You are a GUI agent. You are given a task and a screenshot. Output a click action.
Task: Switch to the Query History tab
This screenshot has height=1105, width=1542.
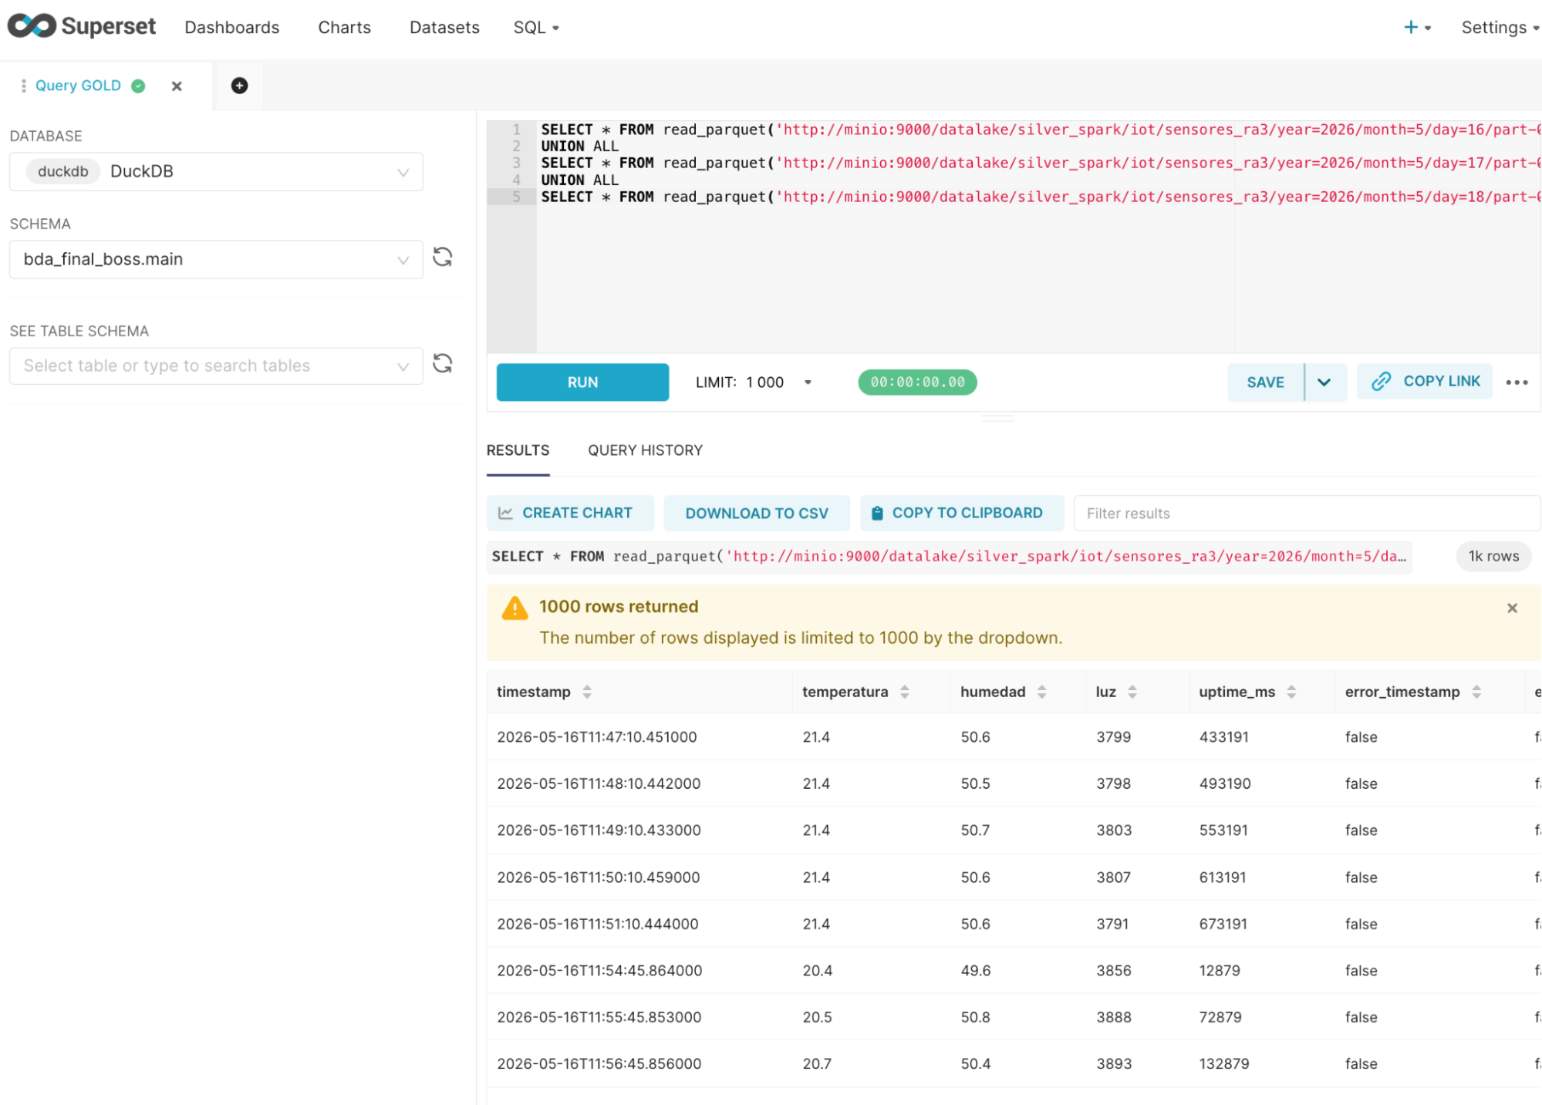tap(645, 450)
